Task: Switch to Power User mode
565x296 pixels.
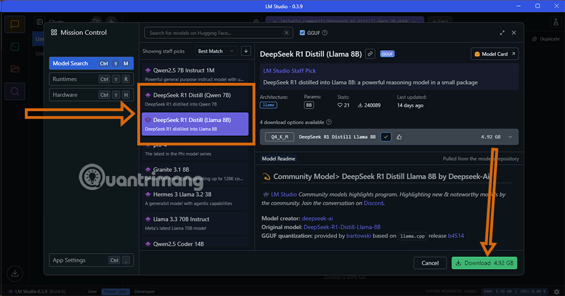Action: point(116,291)
